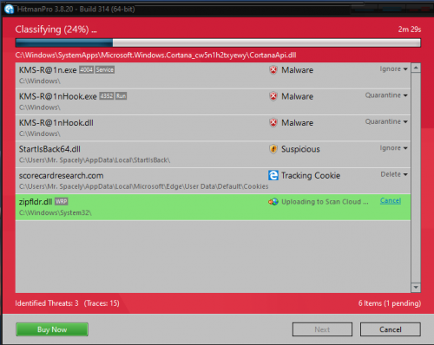Select the scorecardresearch.com entry name
The height and width of the screenshot is (345, 434).
tap(61, 175)
